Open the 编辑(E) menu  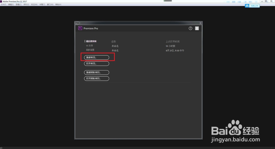tap(11, 5)
